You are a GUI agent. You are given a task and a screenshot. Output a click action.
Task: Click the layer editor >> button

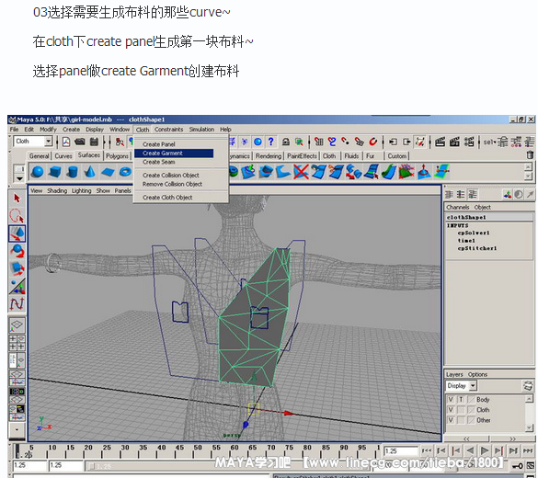pos(512,438)
